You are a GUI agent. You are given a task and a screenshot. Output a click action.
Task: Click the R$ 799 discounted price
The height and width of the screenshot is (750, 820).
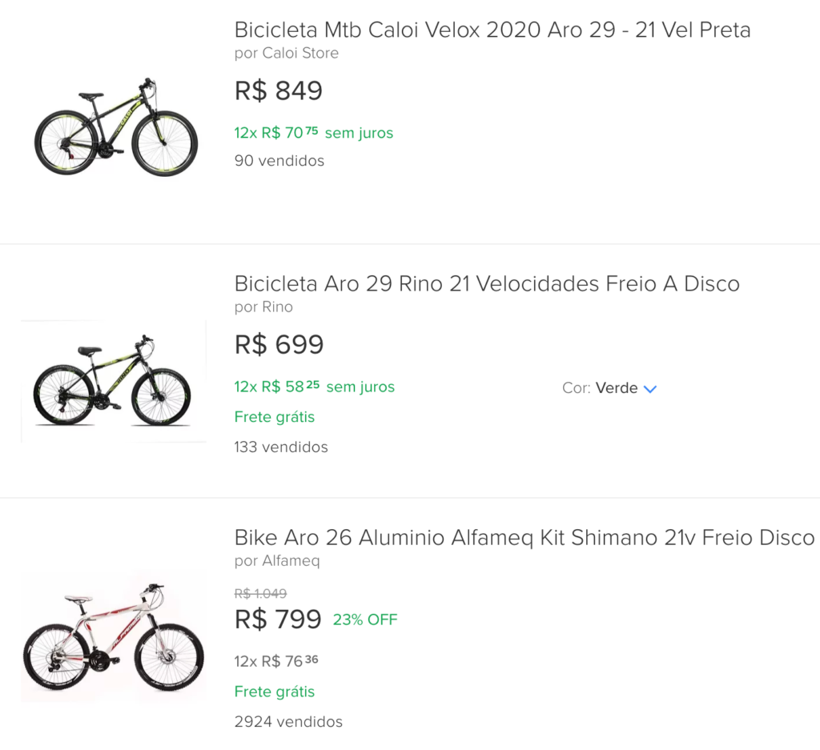pos(277,619)
